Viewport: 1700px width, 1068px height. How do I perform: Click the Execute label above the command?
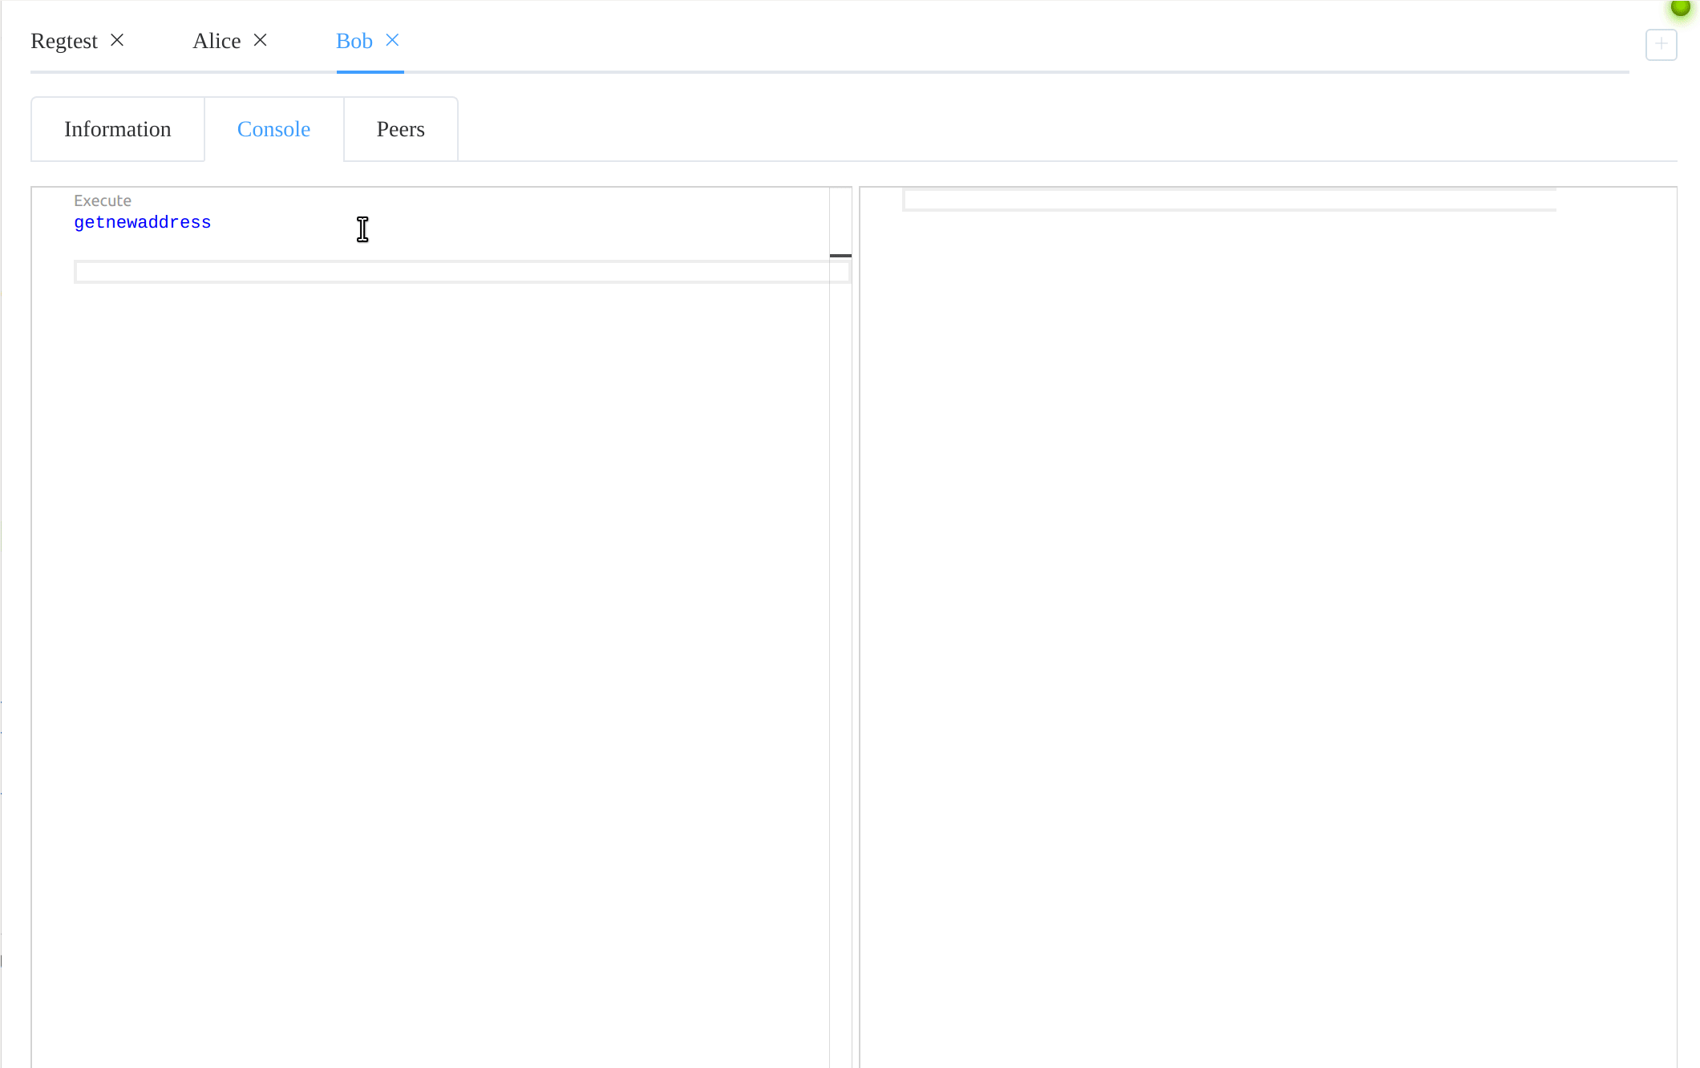click(103, 200)
